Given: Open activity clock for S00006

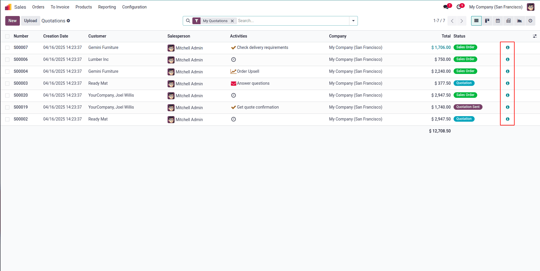Looking at the screenshot, I should click(x=234, y=59).
